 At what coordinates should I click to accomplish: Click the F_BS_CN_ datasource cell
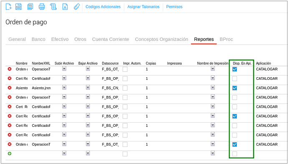tap(110, 88)
